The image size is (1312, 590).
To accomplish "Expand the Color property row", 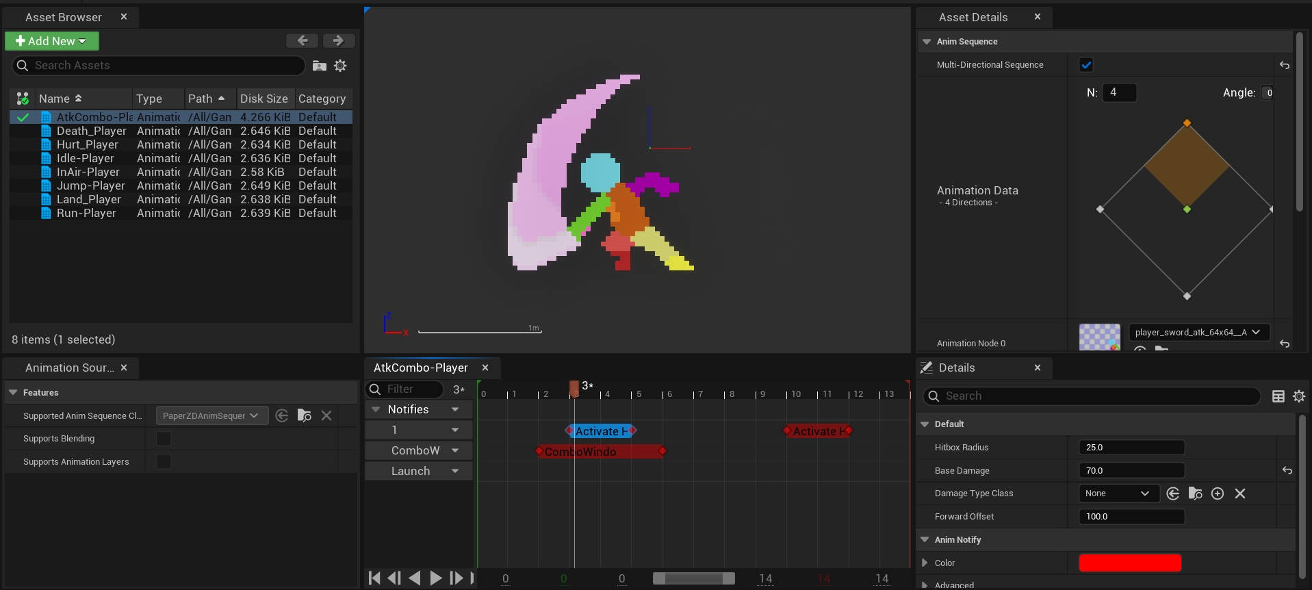I will (x=925, y=563).
